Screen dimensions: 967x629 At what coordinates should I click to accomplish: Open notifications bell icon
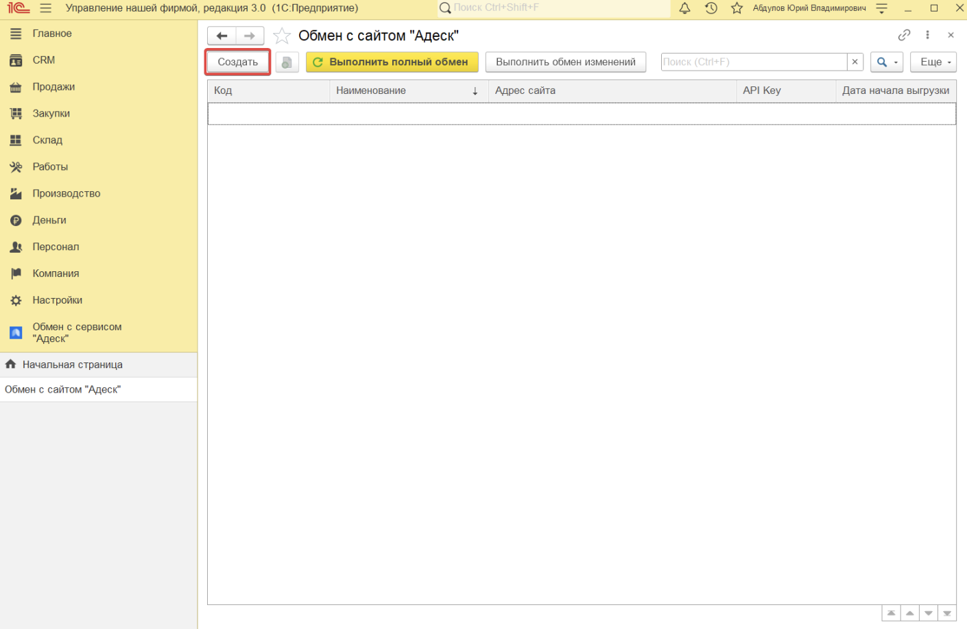[x=684, y=8]
